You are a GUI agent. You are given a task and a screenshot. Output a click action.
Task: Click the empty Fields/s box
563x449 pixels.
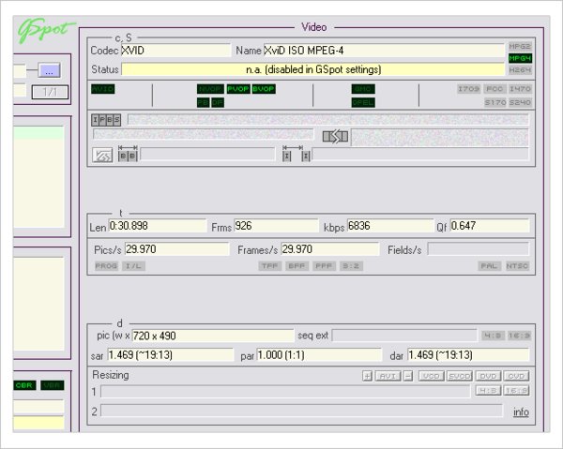click(x=479, y=249)
